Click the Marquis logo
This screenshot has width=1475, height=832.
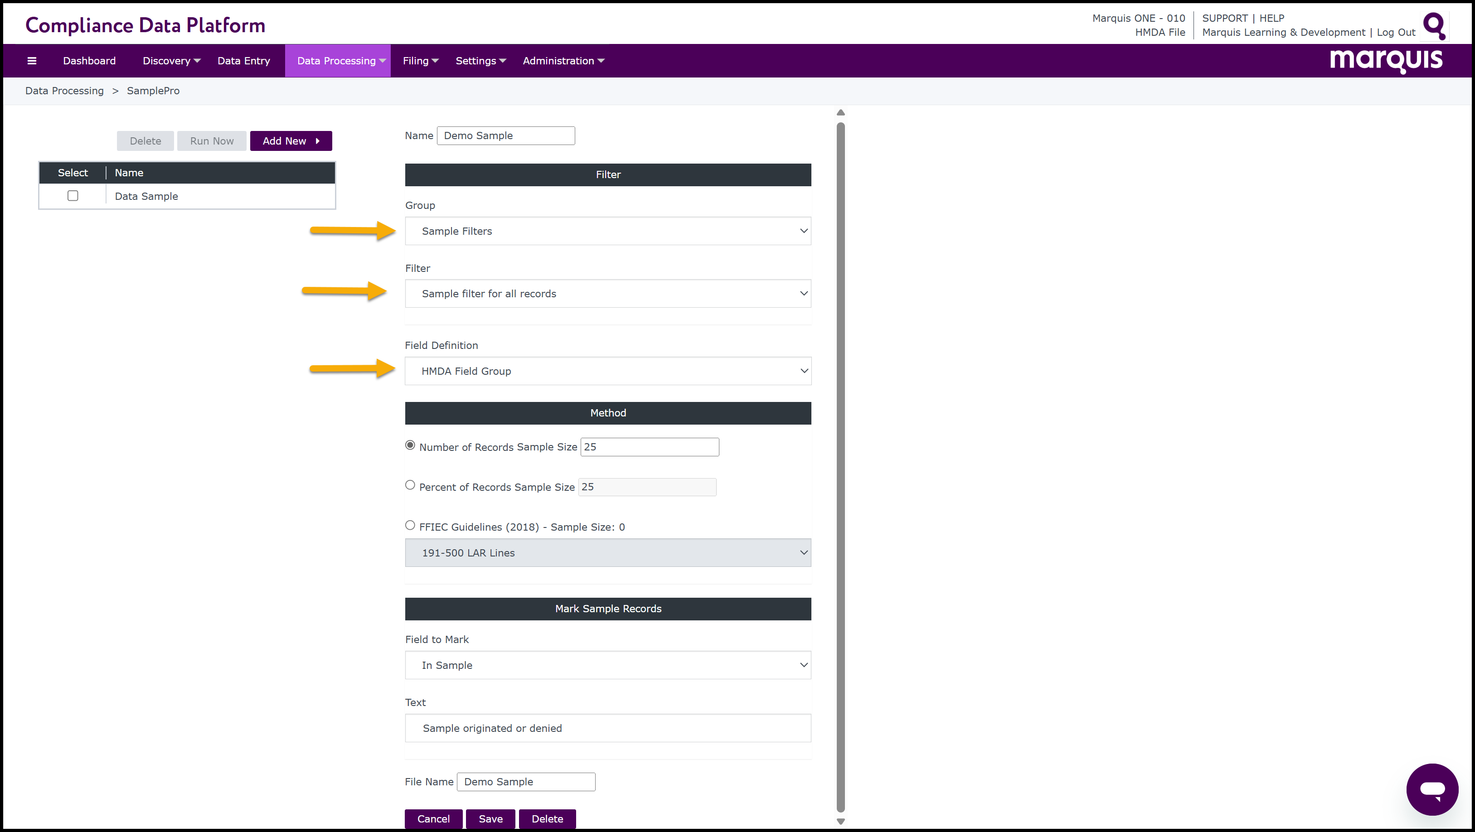click(x=1386, y=60)
